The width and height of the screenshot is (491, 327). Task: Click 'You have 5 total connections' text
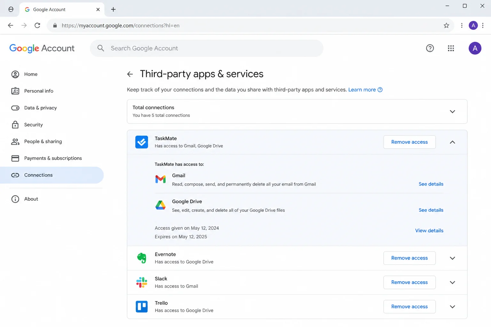point(161,115)
